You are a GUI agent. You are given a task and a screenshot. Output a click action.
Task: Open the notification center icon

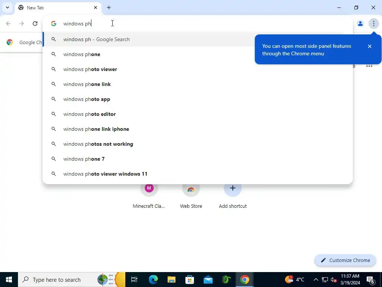tap(370, 280)
